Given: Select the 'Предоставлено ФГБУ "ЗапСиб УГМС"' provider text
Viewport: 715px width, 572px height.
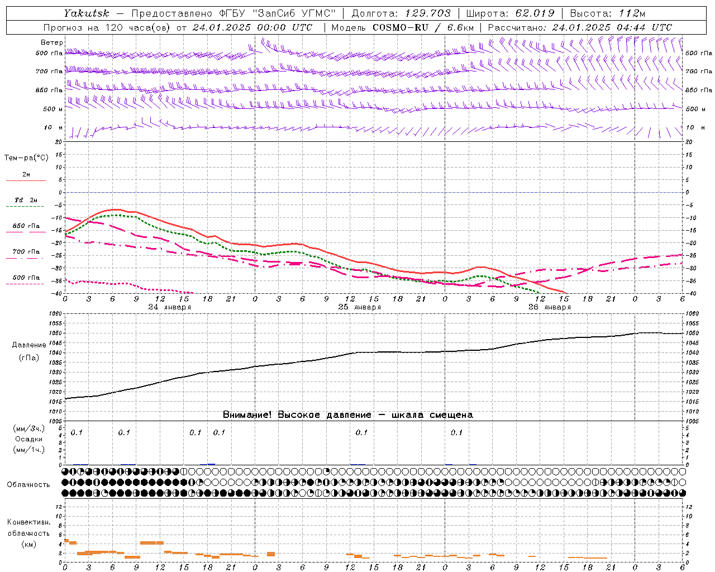Looking at the screenshot, I should 233,13.
